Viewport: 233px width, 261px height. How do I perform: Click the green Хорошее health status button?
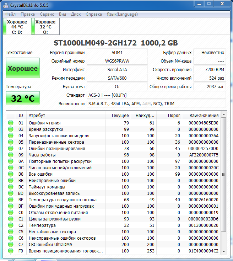pyautogui.click(x=23, y=68)
